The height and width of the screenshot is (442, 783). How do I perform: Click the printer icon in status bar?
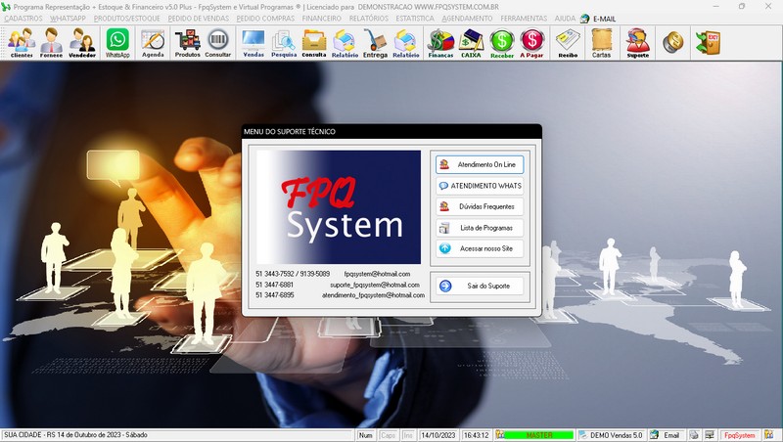(694, 435)
